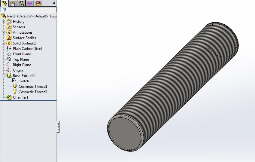Click the Cosmetic Thread1 icon
This screenshot has height=162, width=255.
[15, 86]
